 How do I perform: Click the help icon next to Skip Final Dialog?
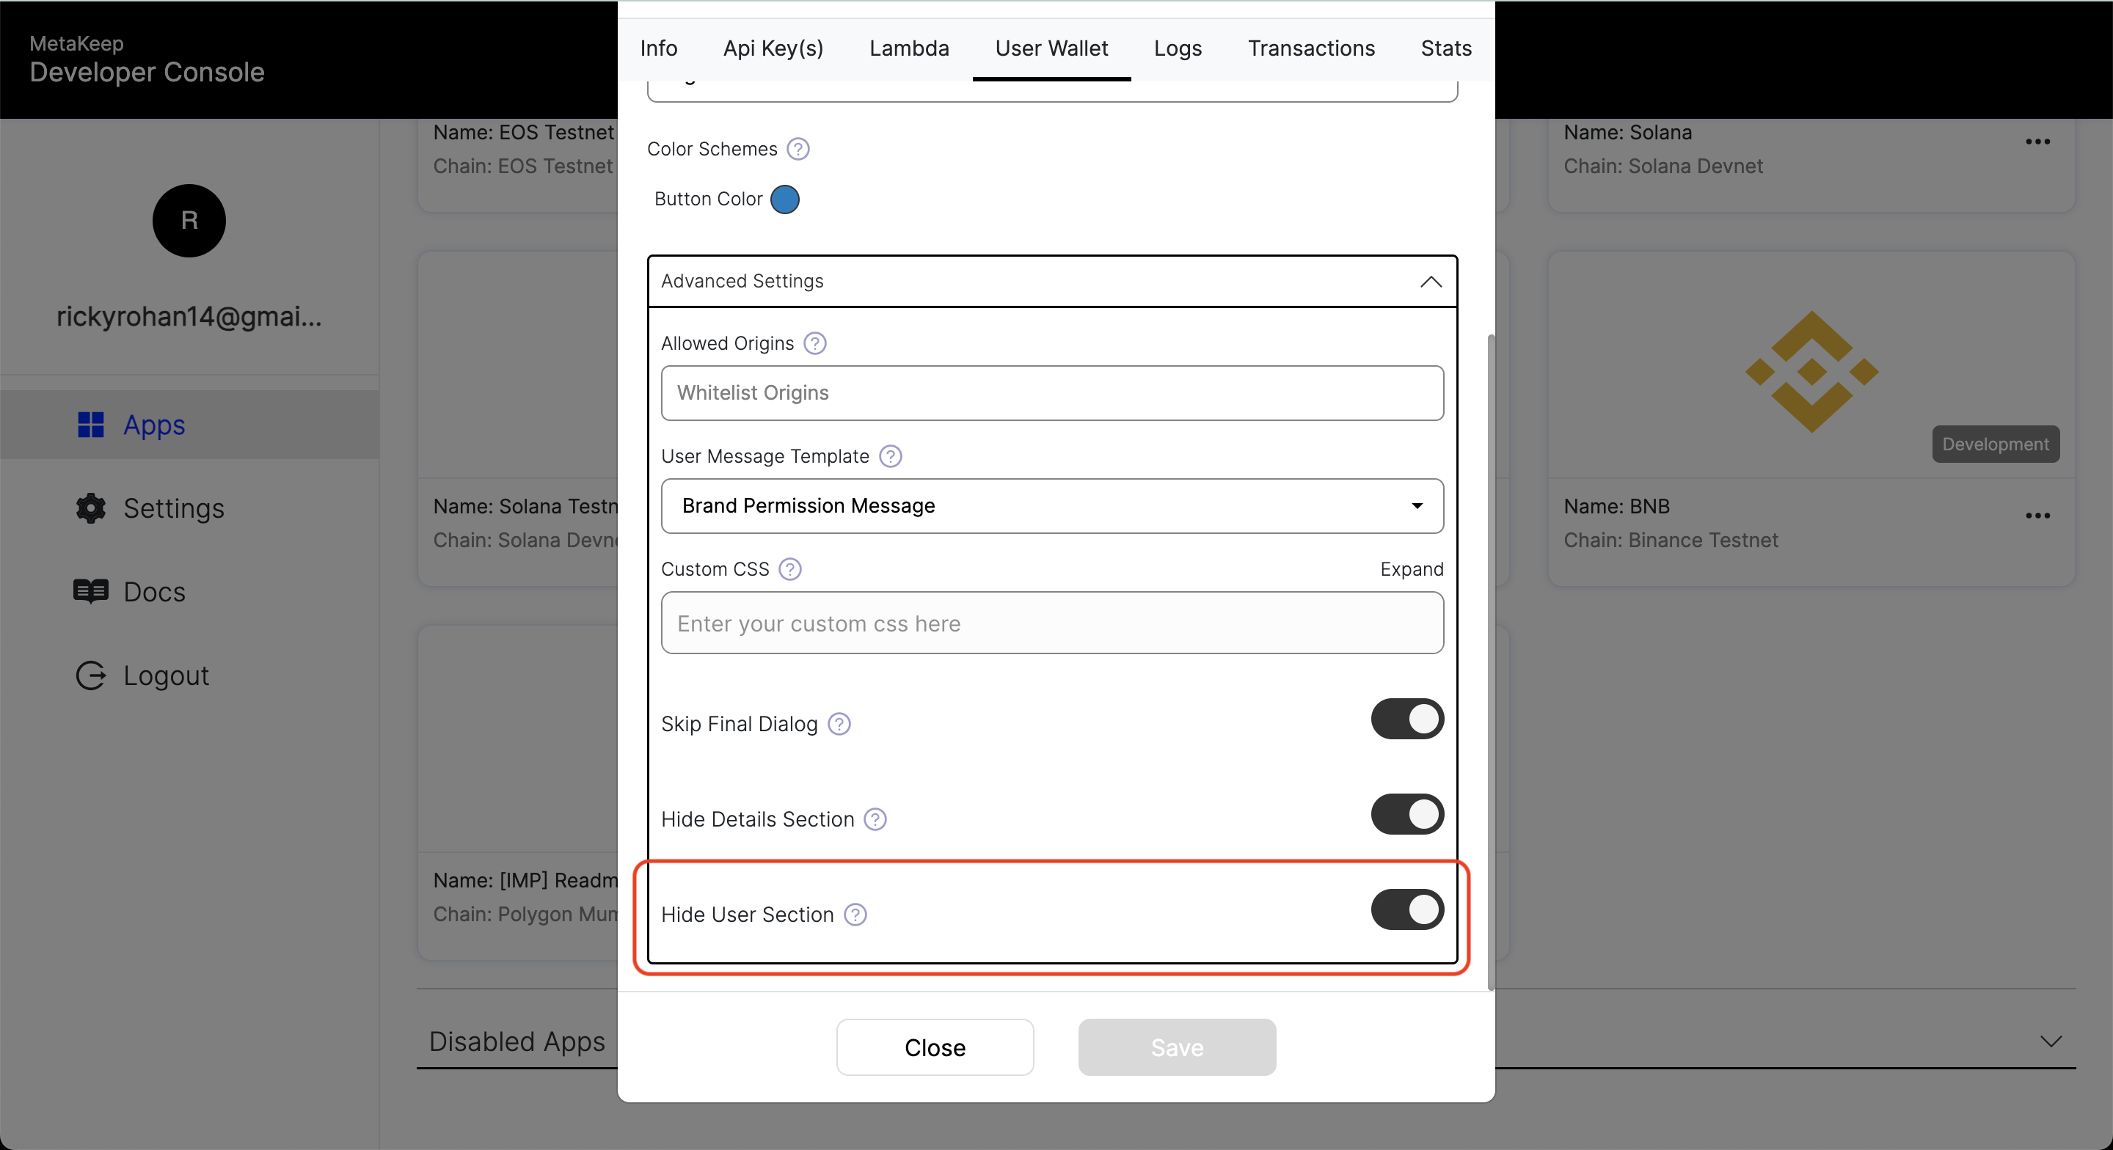coord(839,724)
